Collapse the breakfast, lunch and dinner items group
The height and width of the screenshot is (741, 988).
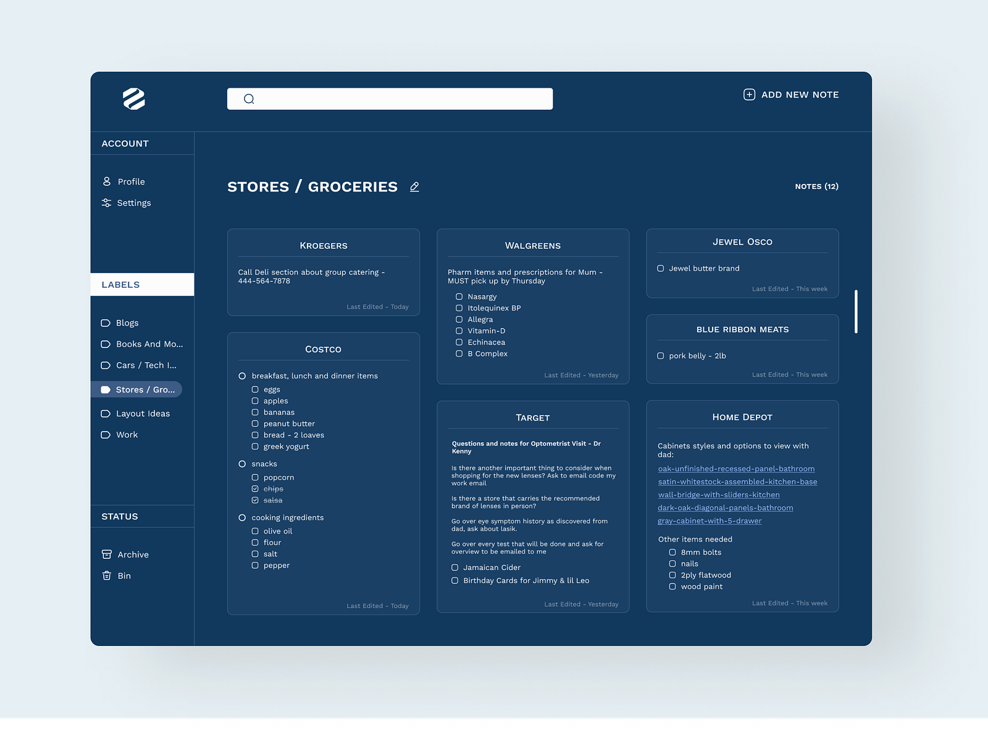pos(241,375)
